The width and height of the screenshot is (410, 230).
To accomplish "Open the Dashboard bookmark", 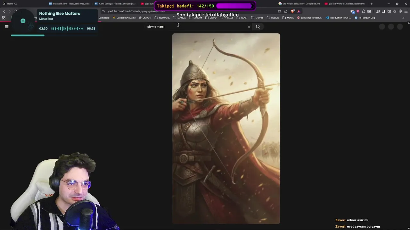I will (x=104, y=18).
